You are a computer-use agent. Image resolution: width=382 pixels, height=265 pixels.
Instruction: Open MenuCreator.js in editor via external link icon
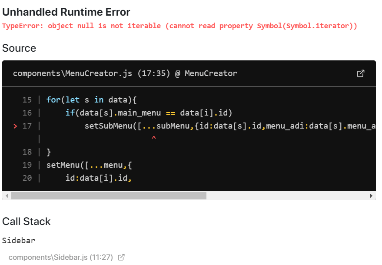pos(361,73)
